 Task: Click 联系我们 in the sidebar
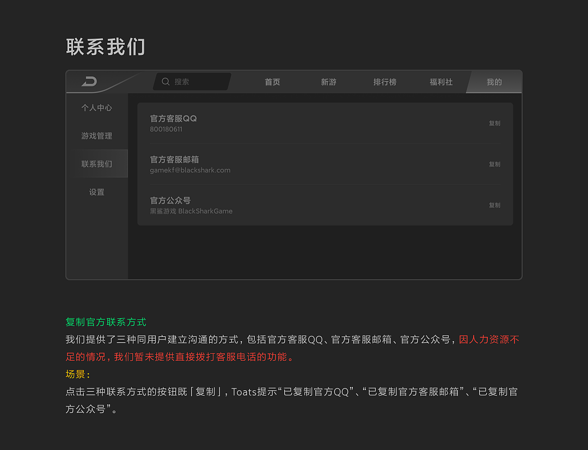tap(96, 164)
